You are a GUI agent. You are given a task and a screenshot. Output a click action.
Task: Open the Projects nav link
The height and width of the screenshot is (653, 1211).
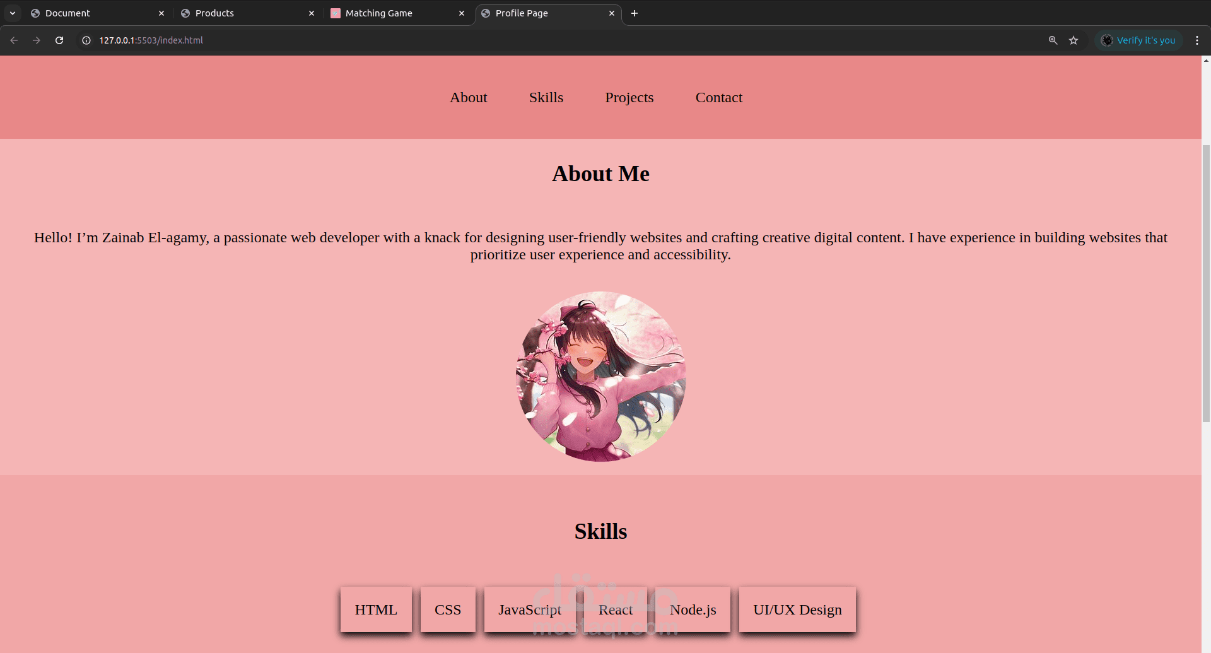point(629,98)
